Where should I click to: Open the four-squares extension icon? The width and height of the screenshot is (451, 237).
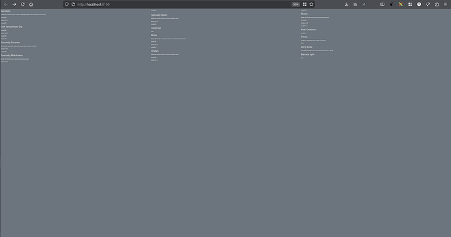(410, 5)
